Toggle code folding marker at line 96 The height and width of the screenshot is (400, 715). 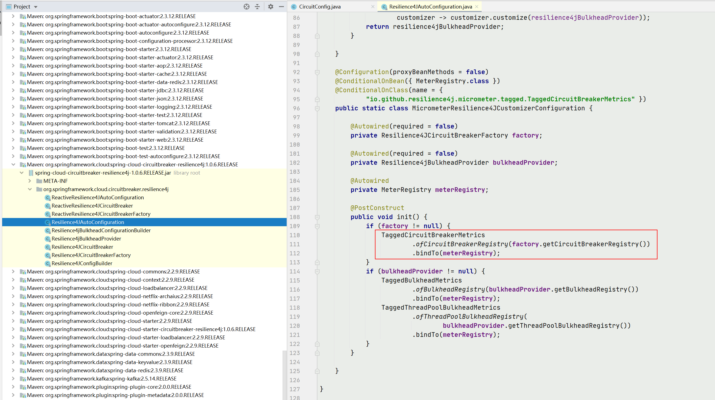tap(317, 108)
